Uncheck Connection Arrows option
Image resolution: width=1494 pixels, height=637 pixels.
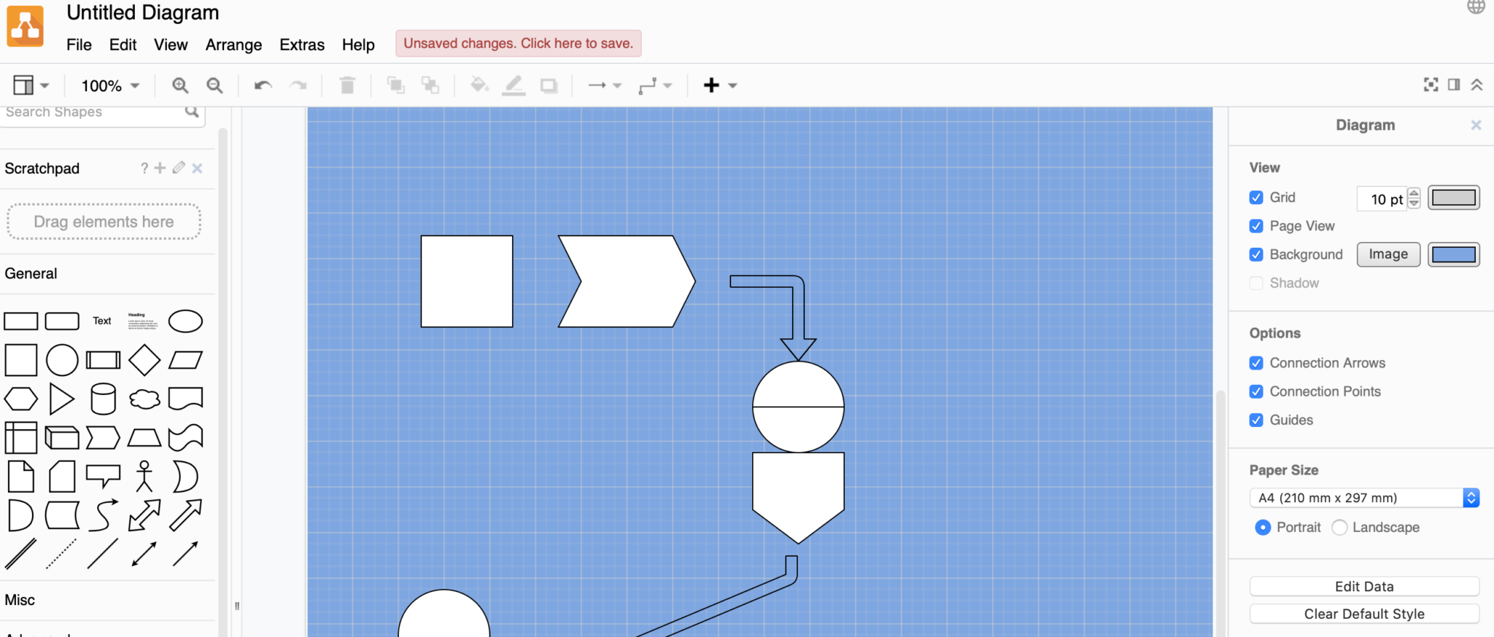(1256, 363)
